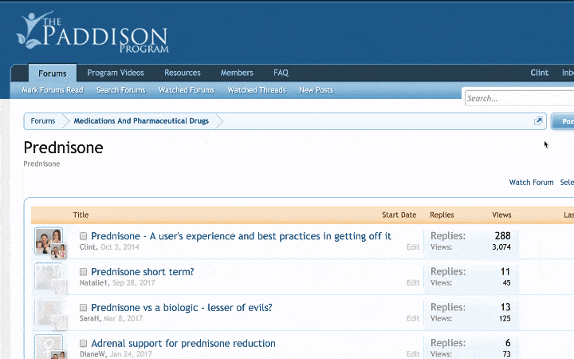Viewport: 574px width, 359px height.
Task: Click the Prednisone page heading
Action: point(63,148)
